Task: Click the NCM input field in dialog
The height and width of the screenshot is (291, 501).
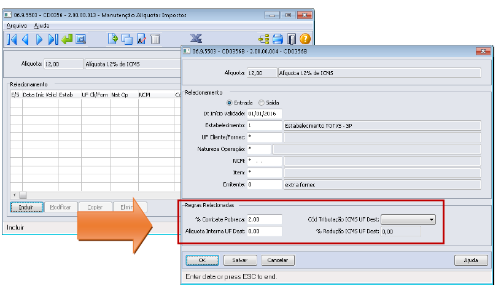Action: tap(265, 161)
